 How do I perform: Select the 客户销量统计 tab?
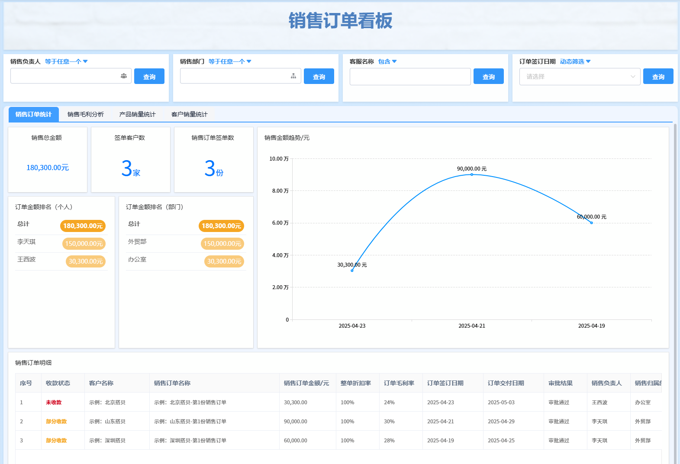coord(189,114)
